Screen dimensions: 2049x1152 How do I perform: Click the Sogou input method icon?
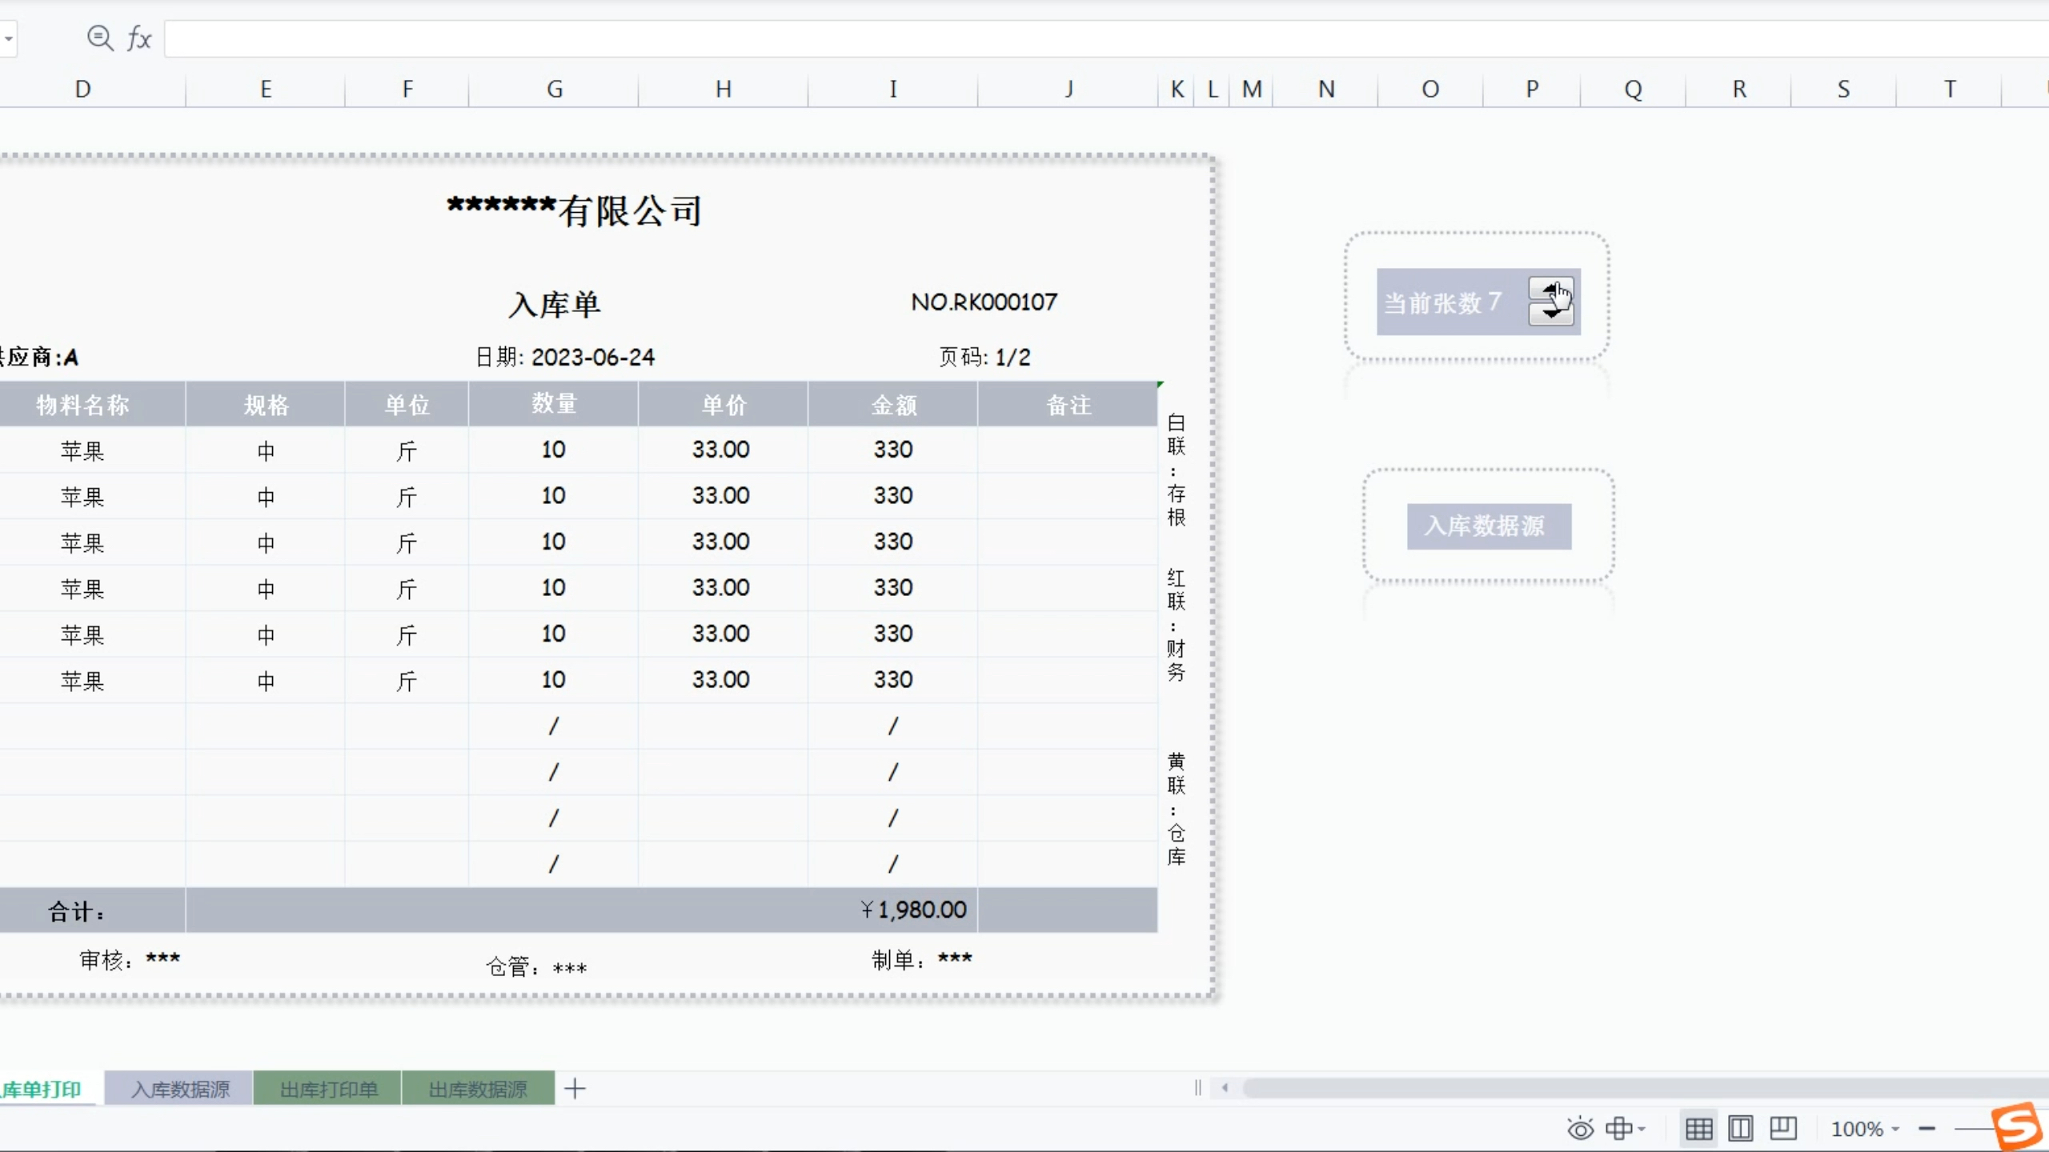[2017, 1126]
